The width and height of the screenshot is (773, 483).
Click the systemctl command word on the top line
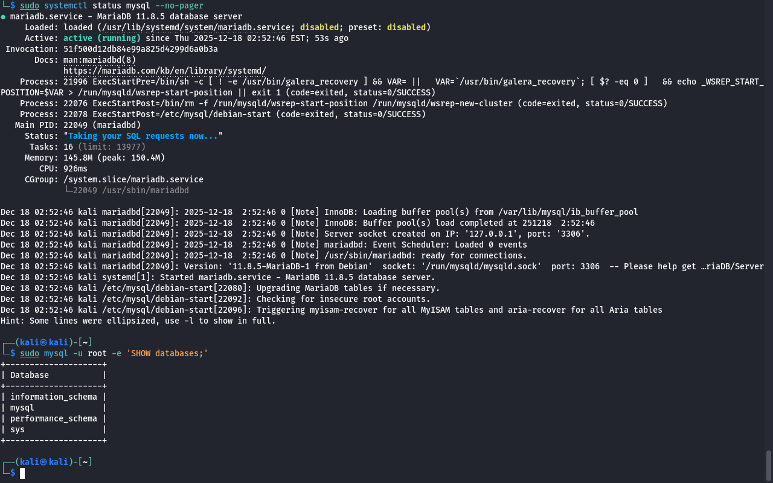[x=65, y=5]
